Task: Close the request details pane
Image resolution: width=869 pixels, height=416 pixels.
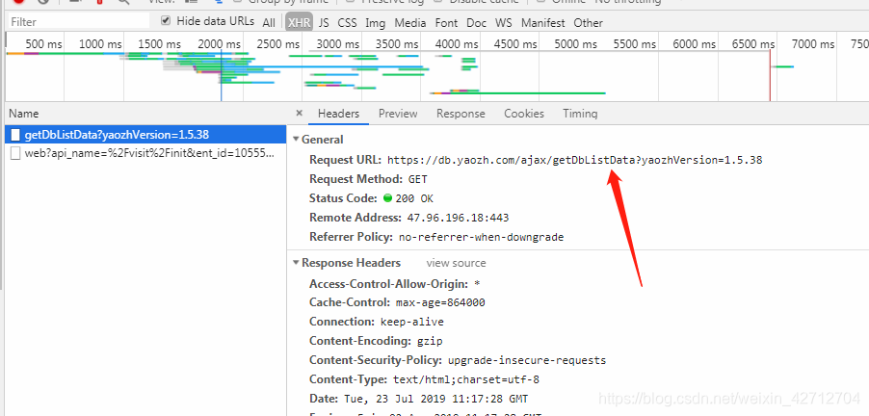Action: point(300,113)
